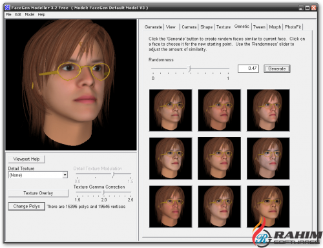Open the File menu
The image size is (323, 248).
(x=8, y=14)
